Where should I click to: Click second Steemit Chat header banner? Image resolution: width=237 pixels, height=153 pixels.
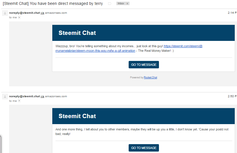pos(143,116)
